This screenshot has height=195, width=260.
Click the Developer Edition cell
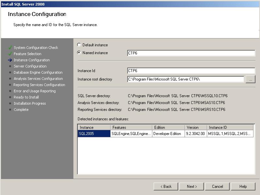click(168, 134)
